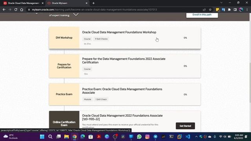Open the browser home page icon

tap(22, 9)
